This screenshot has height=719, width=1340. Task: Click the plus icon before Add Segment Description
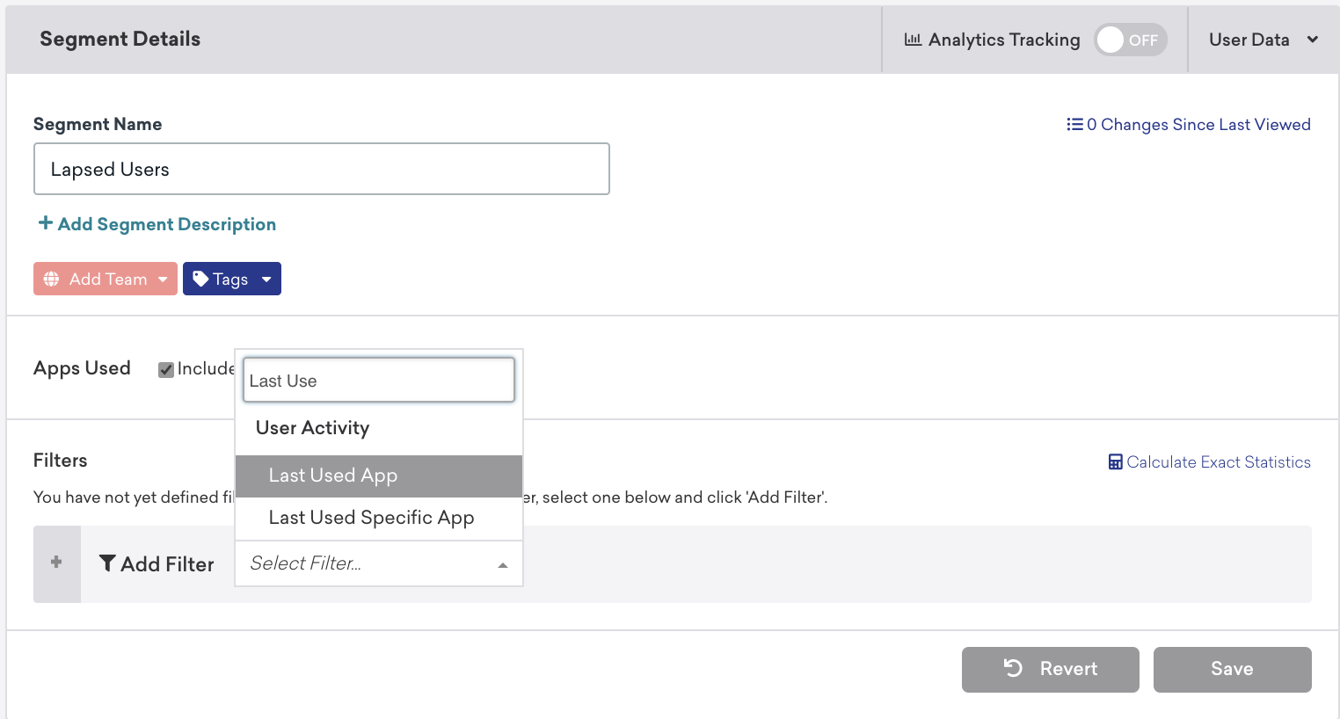45,223
